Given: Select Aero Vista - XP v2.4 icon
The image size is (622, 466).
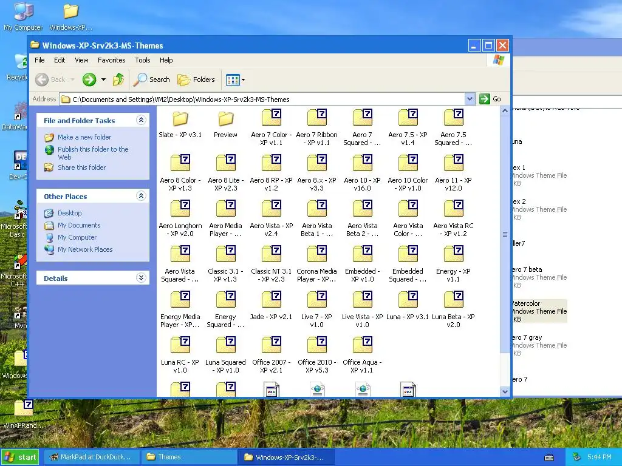Looking at the screenshot, I should coord(272,209).
